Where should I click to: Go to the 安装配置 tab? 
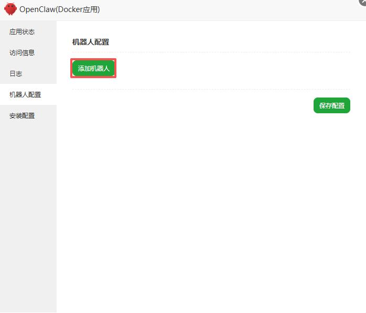pyautogui.click(x=22, y=115)
